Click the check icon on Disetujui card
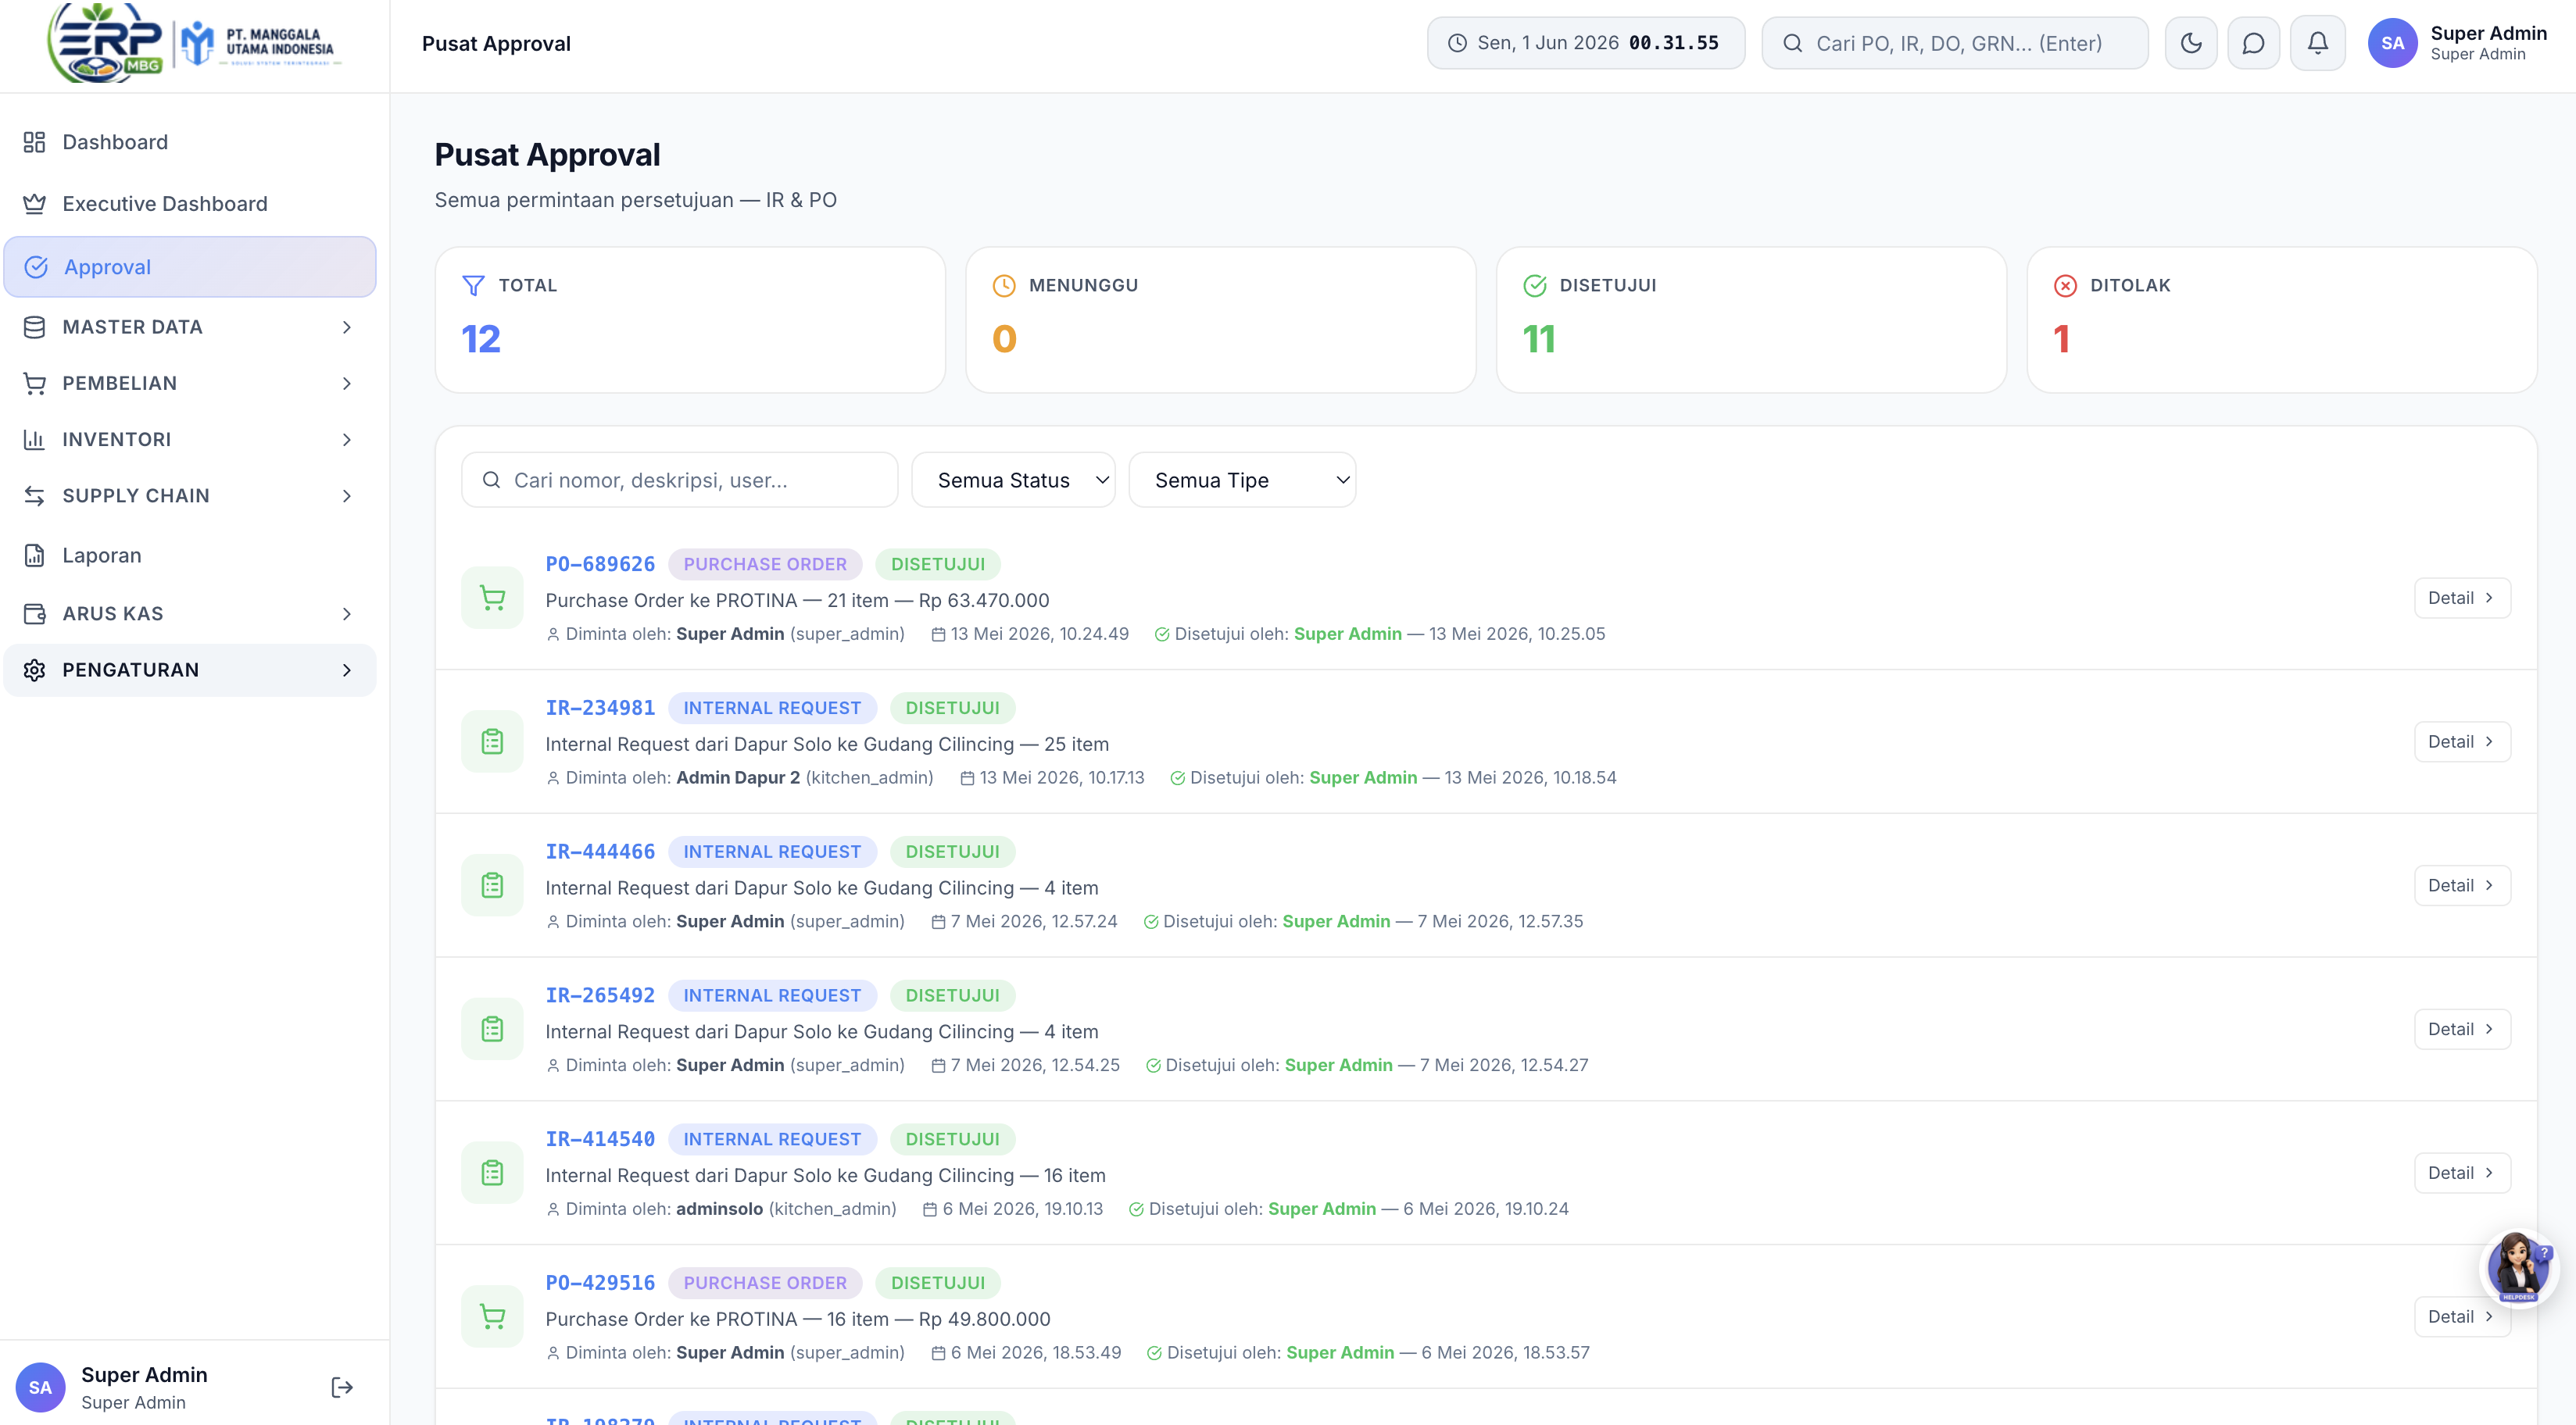Image resolution: width=2576 pixels, height=1425 pixels. coord(1535,286)
